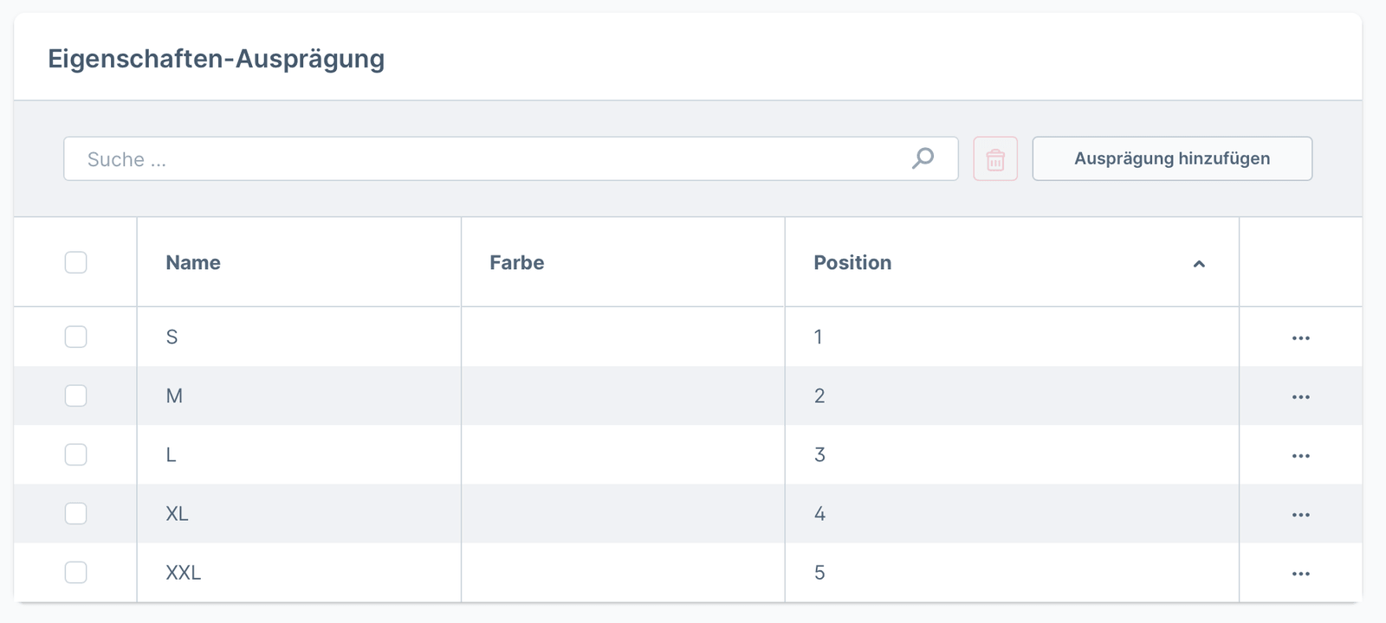
Task: Click the M name cell
Action: coord(174,396)
